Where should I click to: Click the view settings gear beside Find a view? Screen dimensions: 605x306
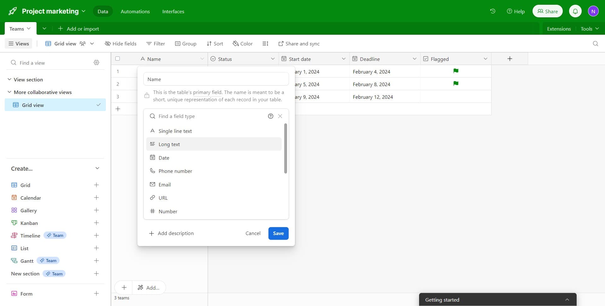click(96, 62)
